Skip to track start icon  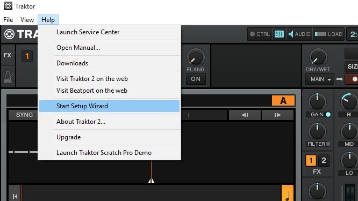[15, 196]
